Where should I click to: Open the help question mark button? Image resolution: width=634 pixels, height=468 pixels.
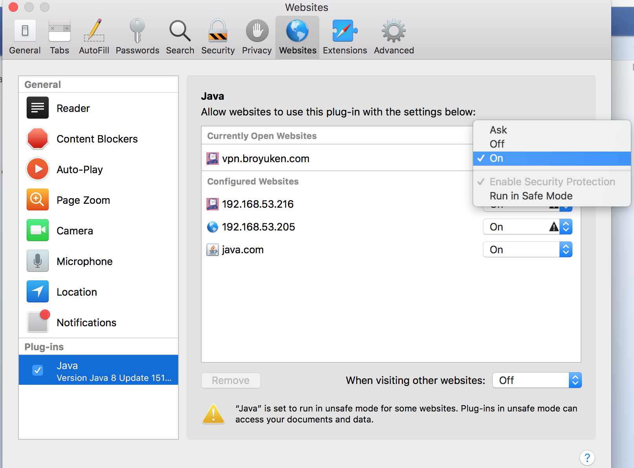(x=587, y=458)
